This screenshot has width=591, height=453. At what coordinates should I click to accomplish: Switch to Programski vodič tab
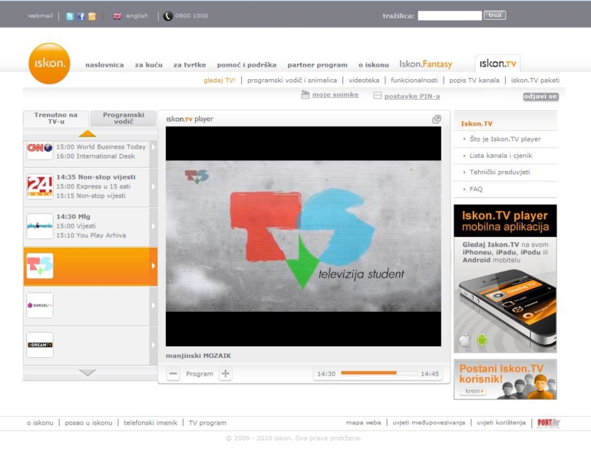point(124,118)
